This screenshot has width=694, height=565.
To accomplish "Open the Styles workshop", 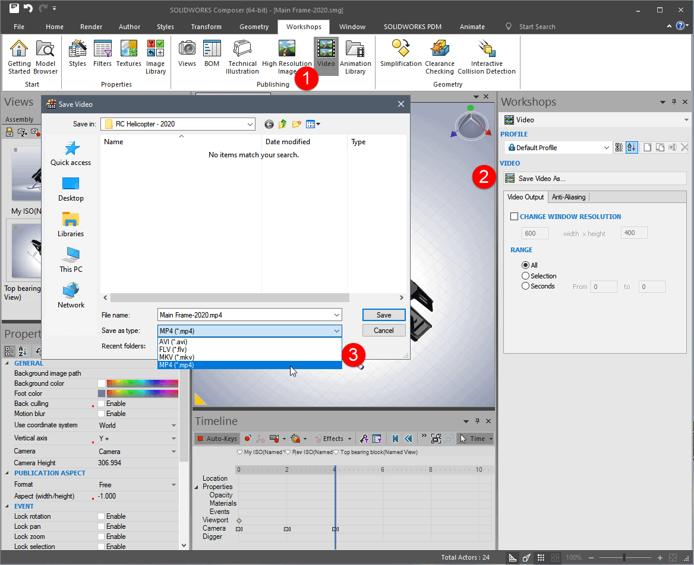I will 77,53.
